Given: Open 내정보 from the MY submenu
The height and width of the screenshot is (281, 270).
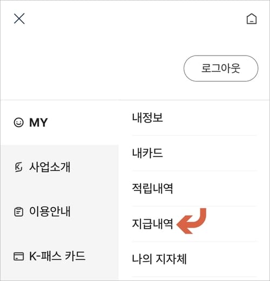Looking at the screenshot, I should coord(194,118).
